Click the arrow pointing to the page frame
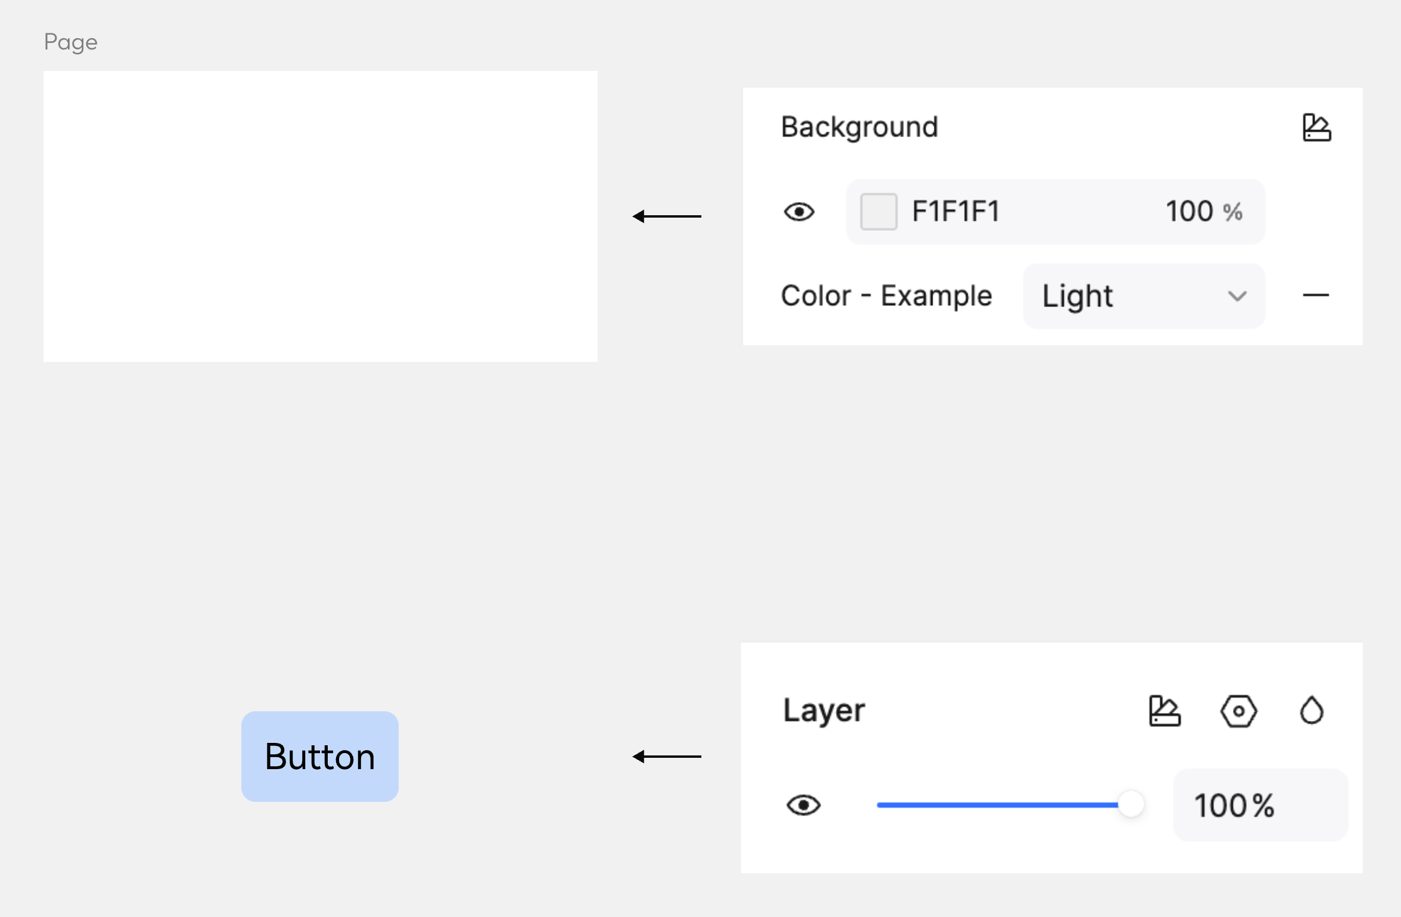The width and height of the screenshot is (1401, 917). pyautogui.click(x=667, y=216)
